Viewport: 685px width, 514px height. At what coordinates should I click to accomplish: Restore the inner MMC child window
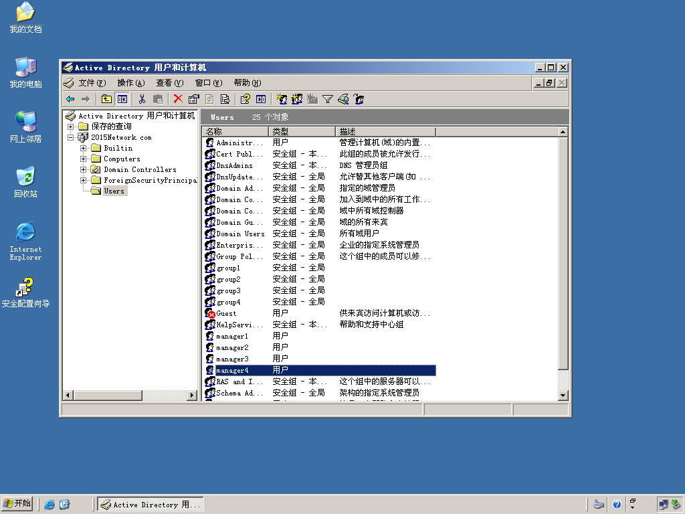pyautogui.click(x=550, y=82)
